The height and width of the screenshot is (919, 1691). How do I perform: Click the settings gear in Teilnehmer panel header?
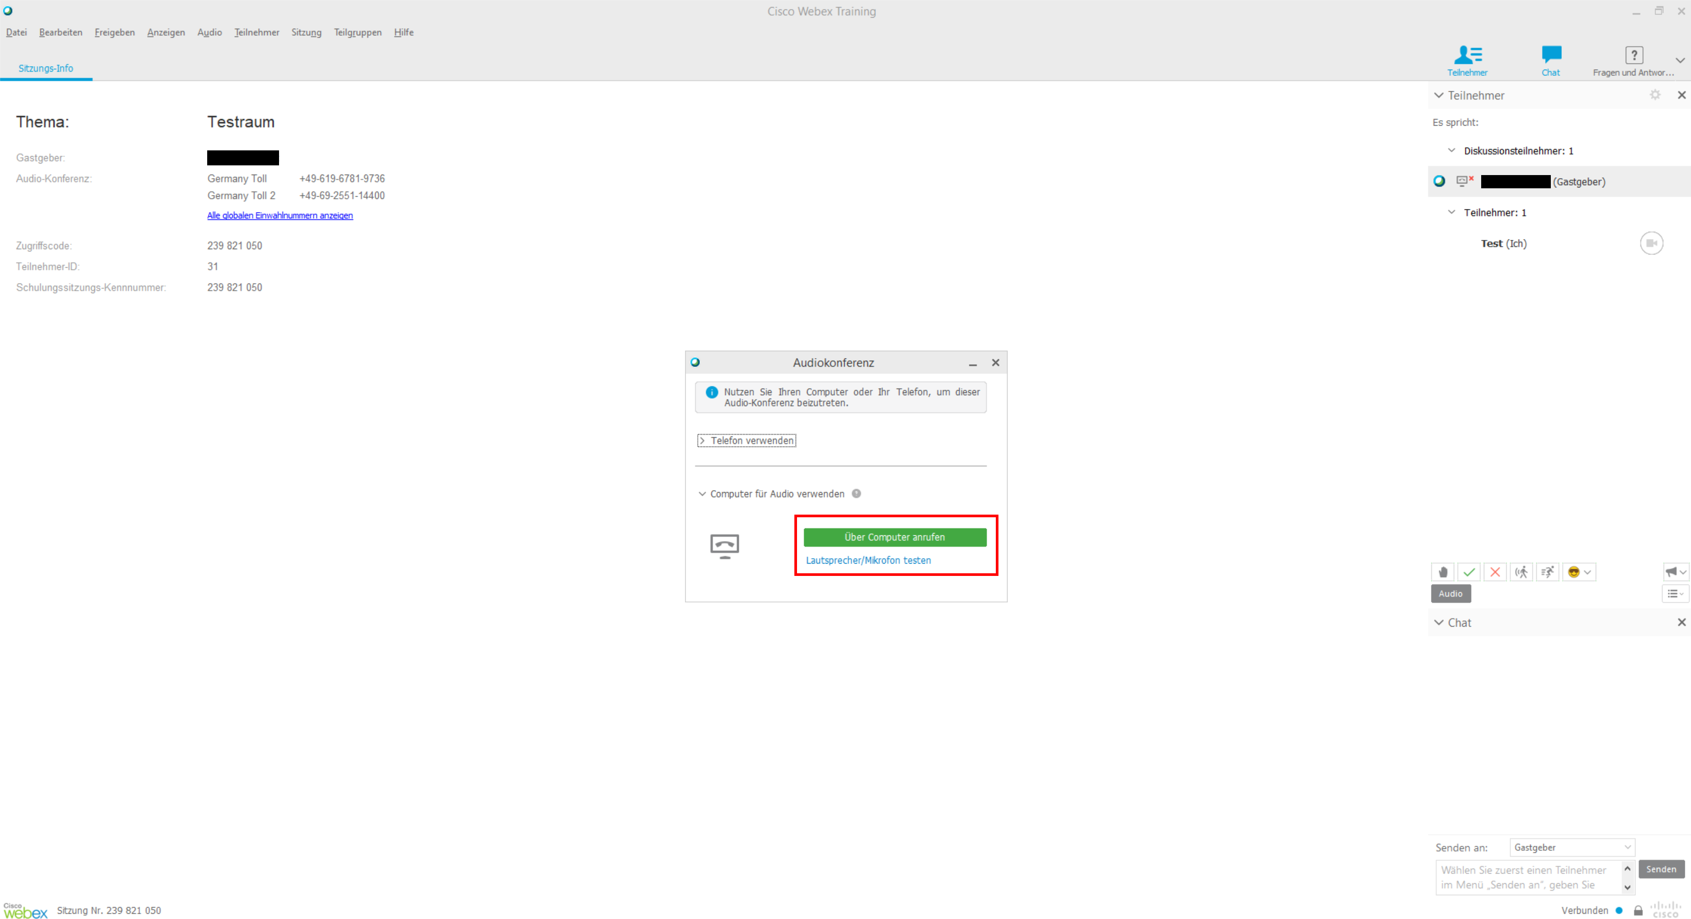1655,95
